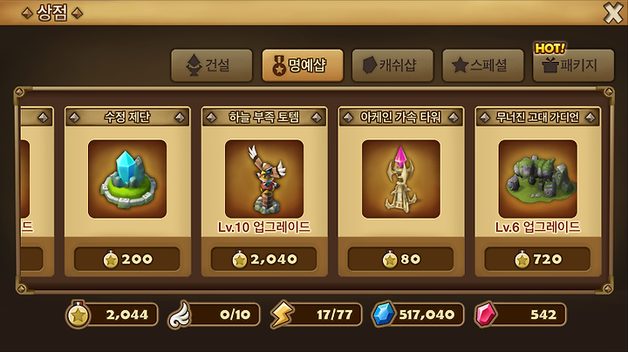The height and width of the screenshot is (352, 628).
Task: Pick the 무너진 고대 가디언 guardian image
Action: [538, 179]
